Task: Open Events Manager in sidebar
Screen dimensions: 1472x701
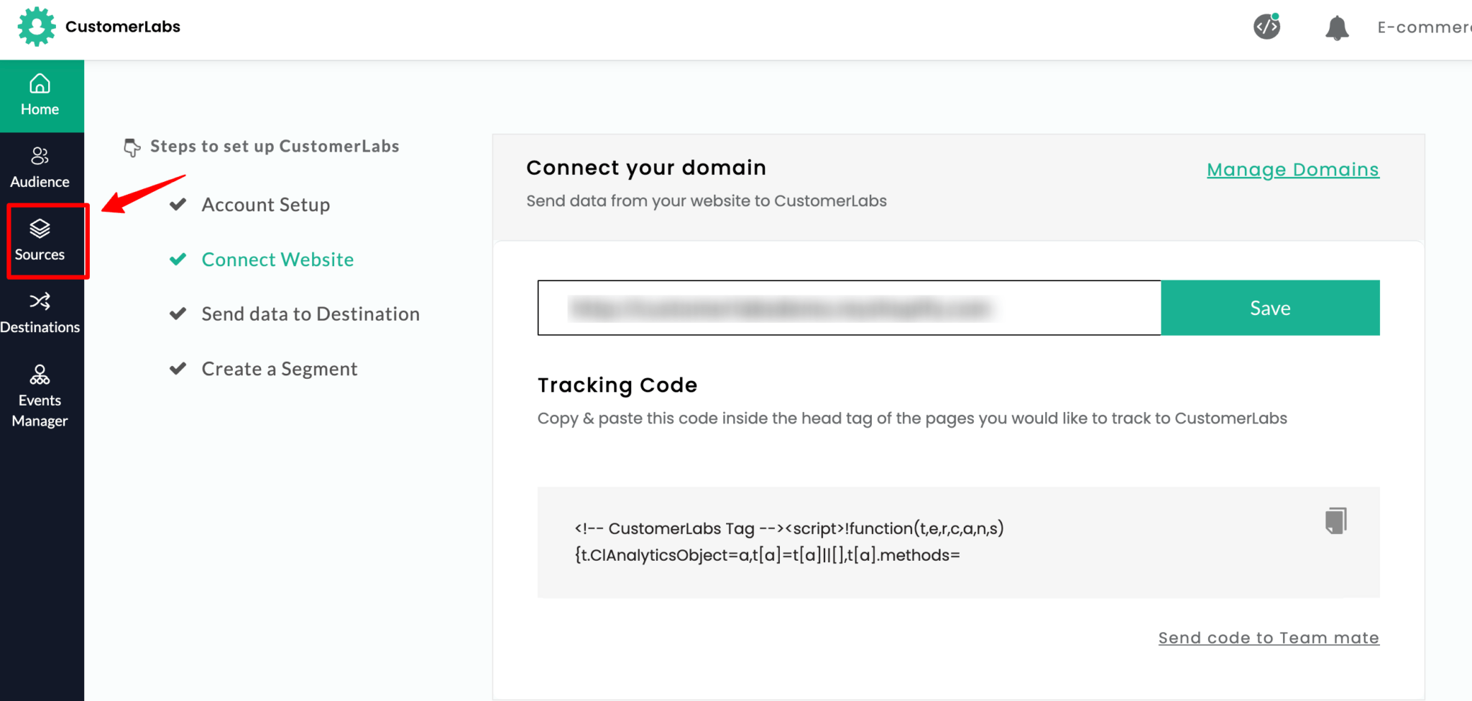Action: coord(40,397)
